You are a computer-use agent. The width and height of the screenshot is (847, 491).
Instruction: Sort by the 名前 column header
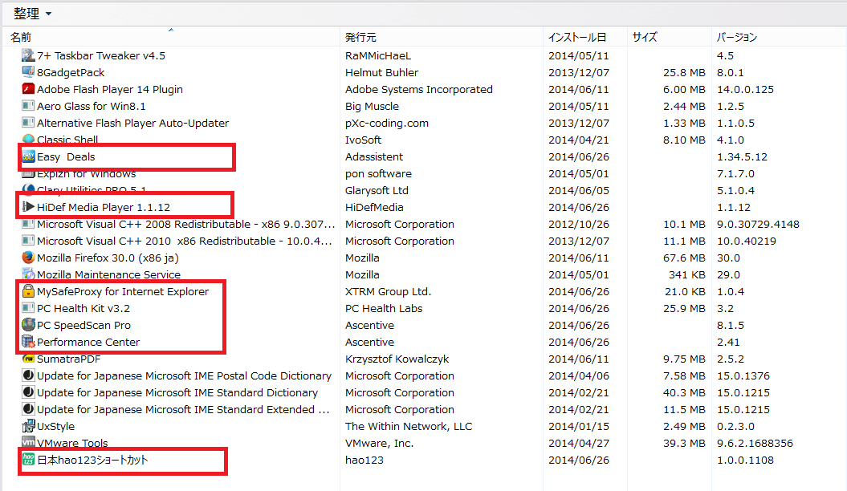(x=21, y=37)
